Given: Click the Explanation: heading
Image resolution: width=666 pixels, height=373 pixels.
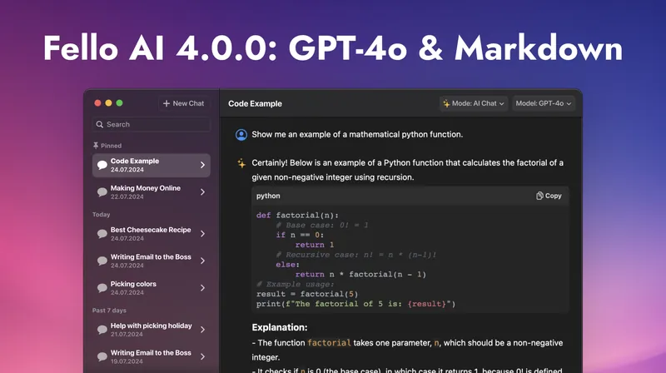Looking at the screenshot, I should [x=280, y=327].
